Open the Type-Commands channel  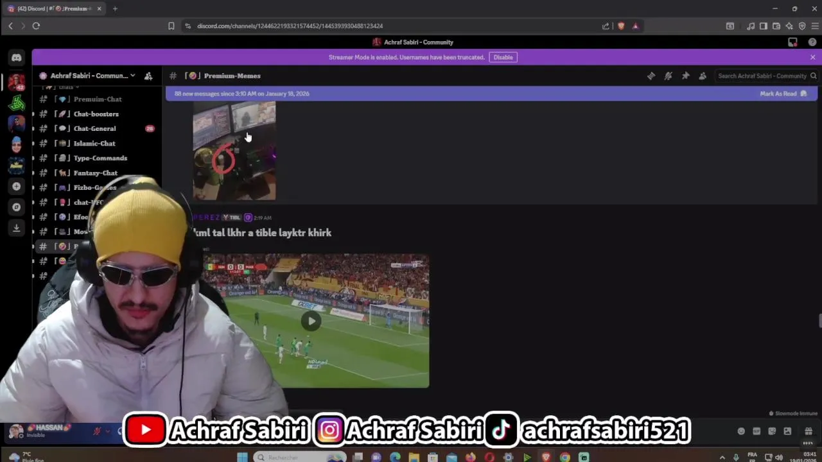point(100,158)
